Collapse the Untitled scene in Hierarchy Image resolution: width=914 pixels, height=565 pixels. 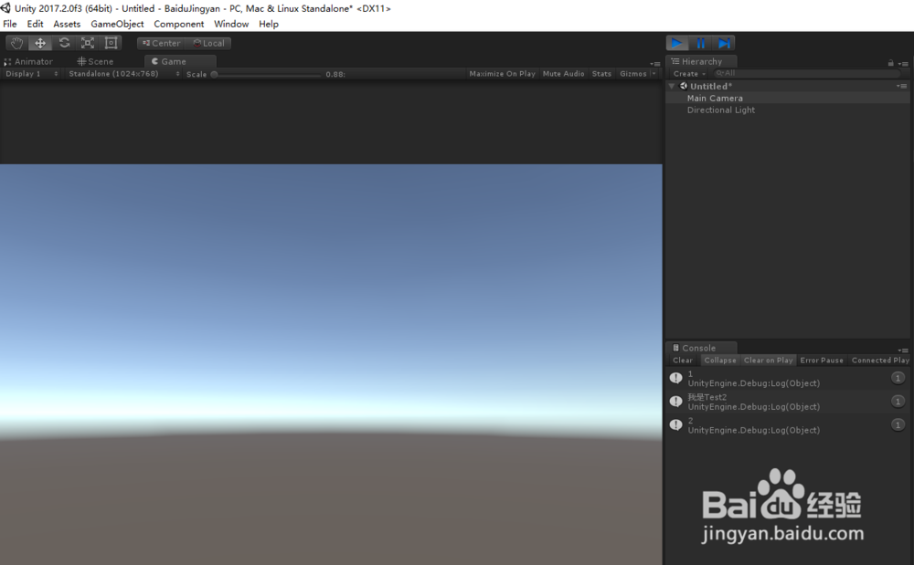(672, 86)
